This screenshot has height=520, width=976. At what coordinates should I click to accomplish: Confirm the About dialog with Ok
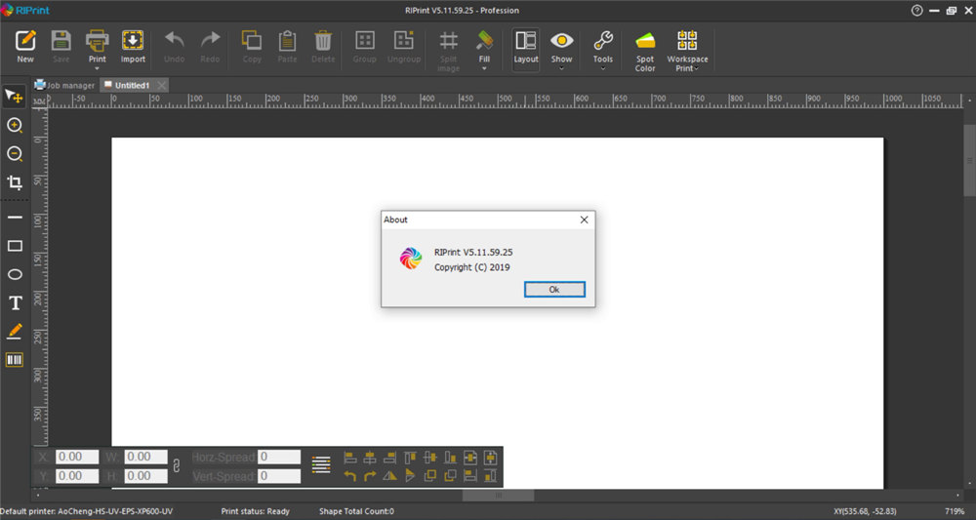click(x=554, y=289)
